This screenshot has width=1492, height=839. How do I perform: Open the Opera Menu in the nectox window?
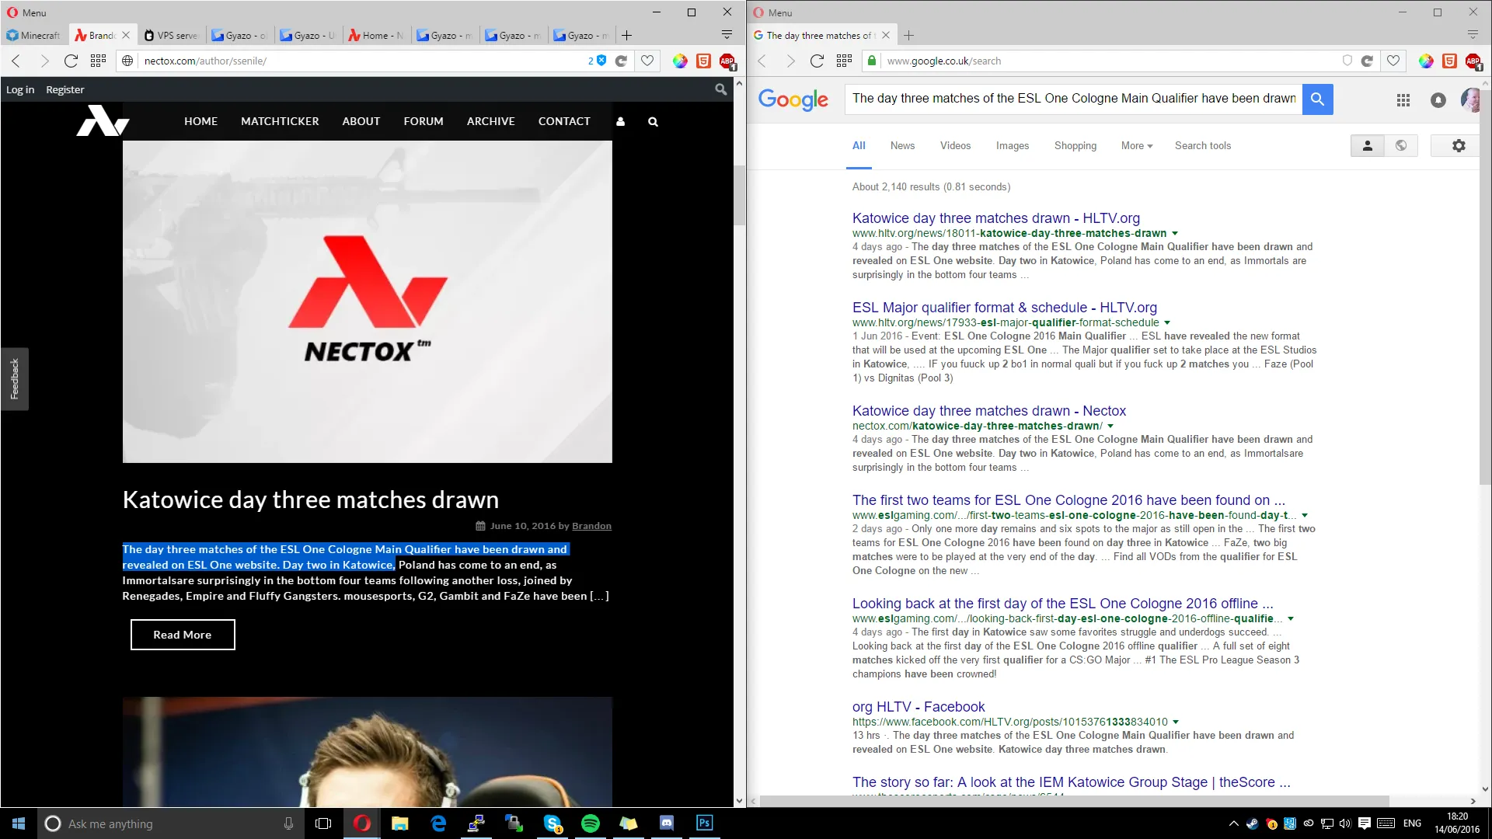click(x=26, y=12)
